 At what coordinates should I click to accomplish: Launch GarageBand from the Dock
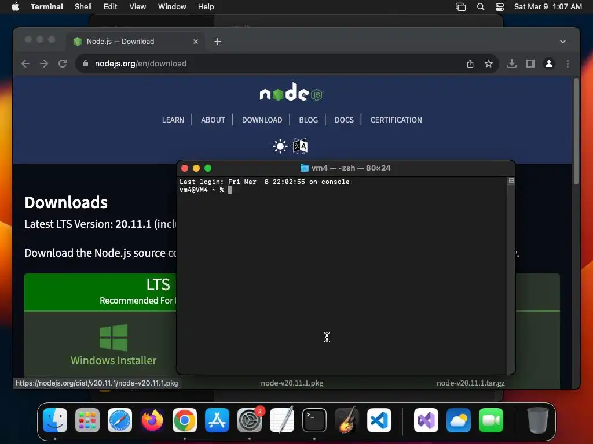(347, 420)
